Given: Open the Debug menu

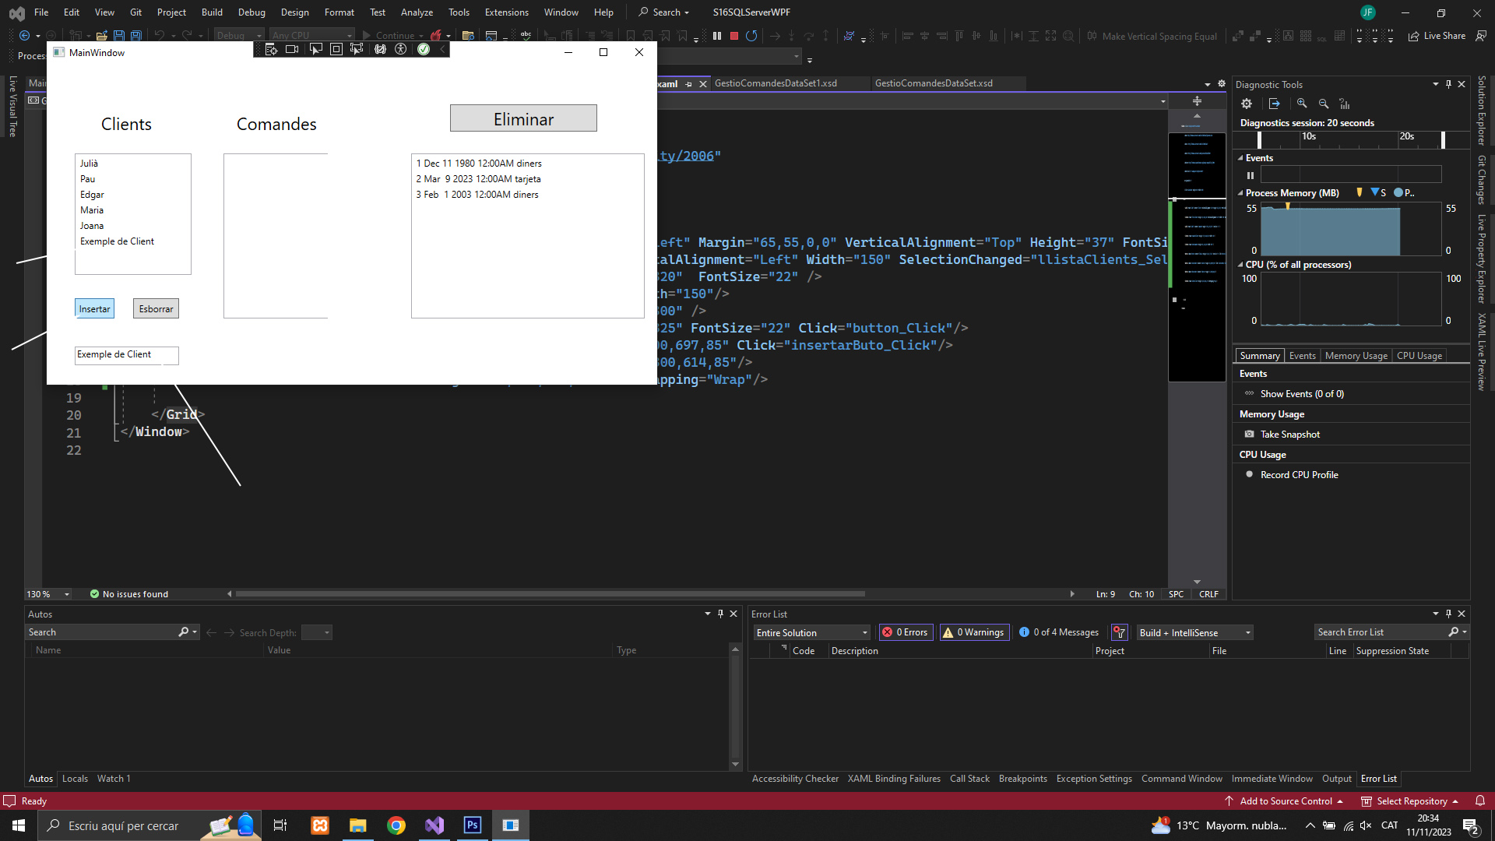Looking at the screenshot, I should pos(252,12).
